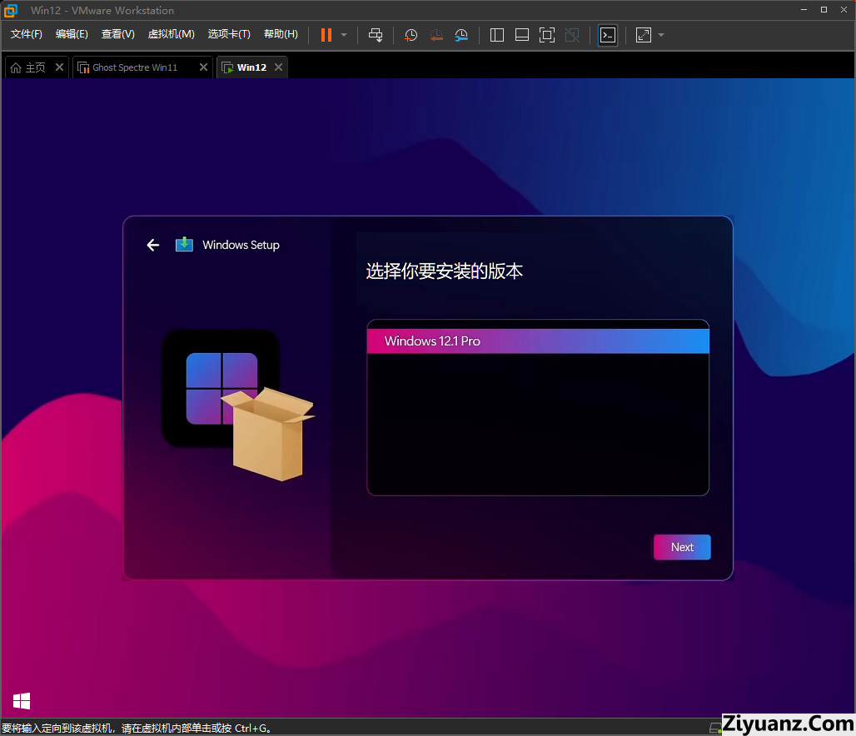The width and height of the screenshot is (856, 736).
Task: Open the 虚拟机(M) menu
Action: (171, 34)
